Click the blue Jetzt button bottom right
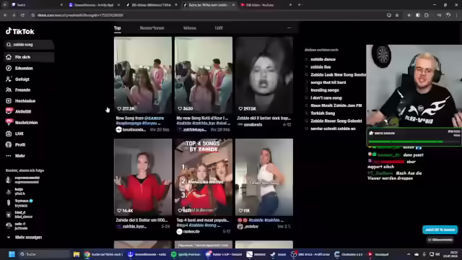Viewport: 462px width, 260px height. [x=440, y=230]
